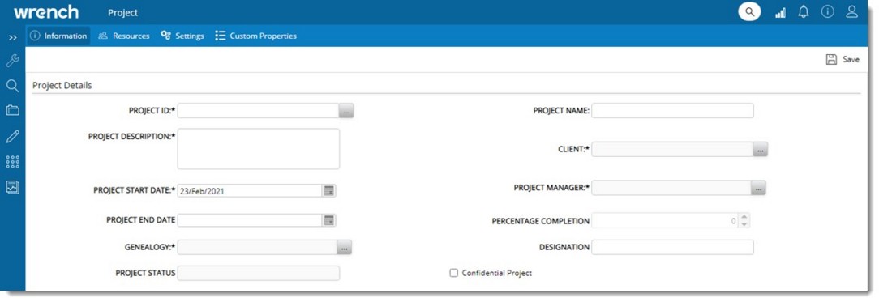Open the Client browse ellipsis button
Image resolution: width=879 pixels, height=302 pixels.
pyautogui.click(x=760, y=149)
